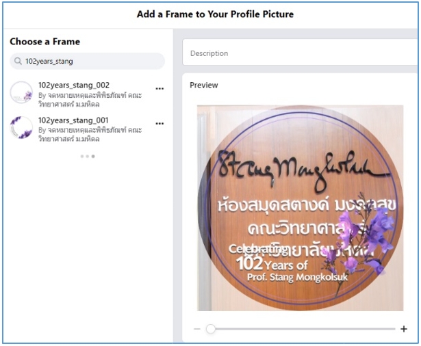Click the zoom slider handle
Image resolution: width=421 pixels, height=346 pixels.
[x=211, y=329]
